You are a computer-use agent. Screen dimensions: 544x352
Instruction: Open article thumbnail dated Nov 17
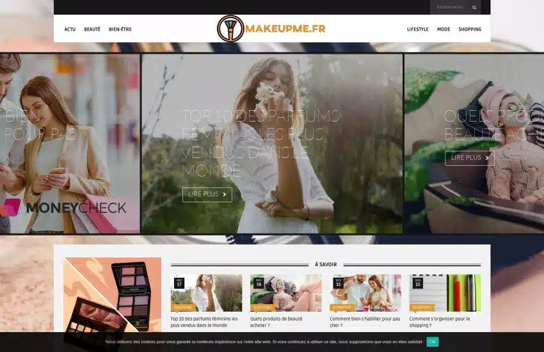click(x=206, y=292)
